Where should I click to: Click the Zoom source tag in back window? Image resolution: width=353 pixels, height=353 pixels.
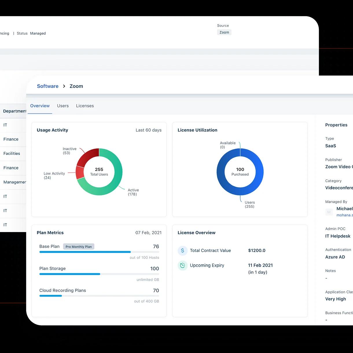click(x=224, y=32)
